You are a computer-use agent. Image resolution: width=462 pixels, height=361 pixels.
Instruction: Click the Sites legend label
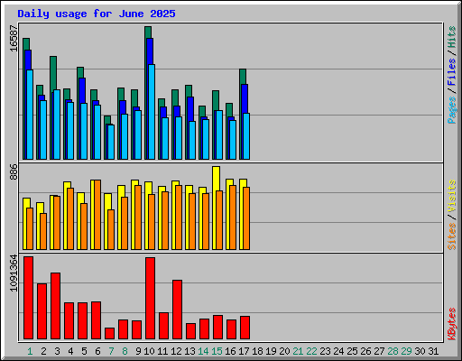[x=452, y=236]
